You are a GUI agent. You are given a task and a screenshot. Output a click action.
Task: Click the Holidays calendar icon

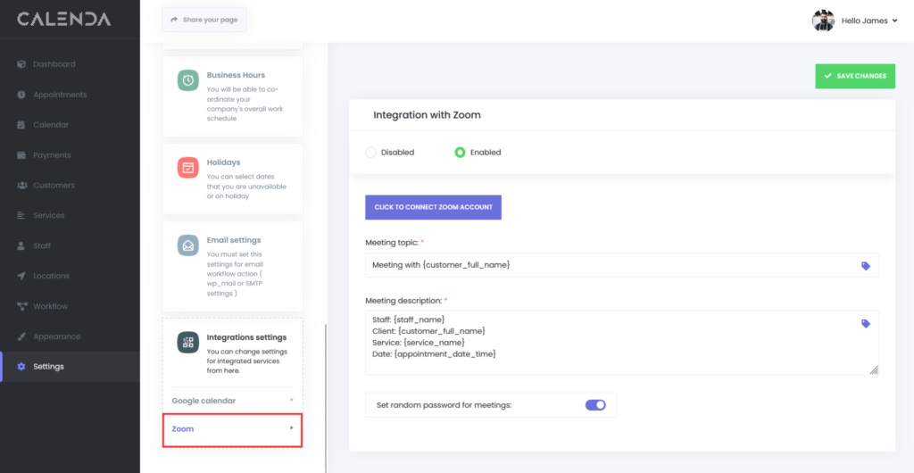click(187, 168)
